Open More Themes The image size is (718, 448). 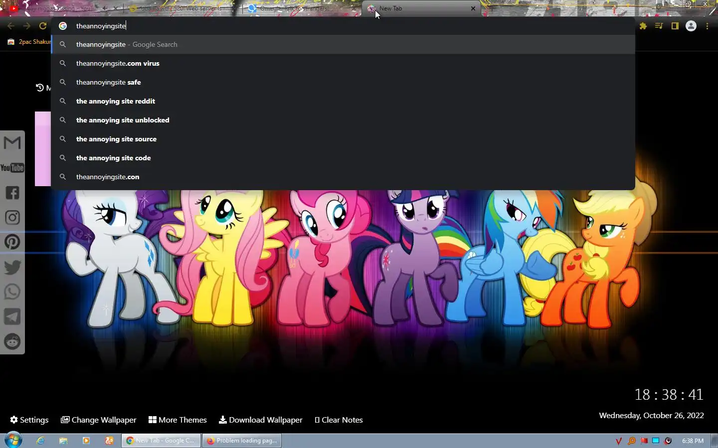coord(178,420)
